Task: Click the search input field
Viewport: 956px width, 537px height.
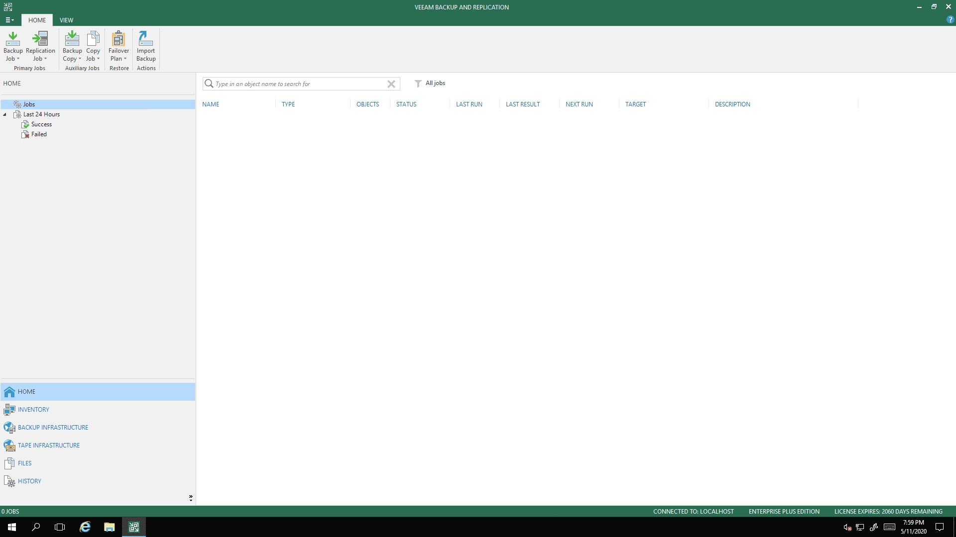Action: (300, 84)
